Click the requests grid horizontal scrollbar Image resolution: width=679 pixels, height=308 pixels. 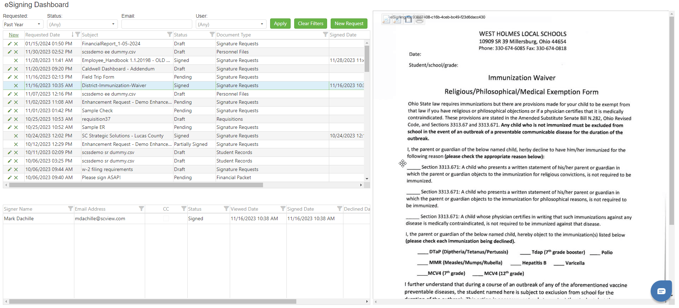click(x=136, y=185)
